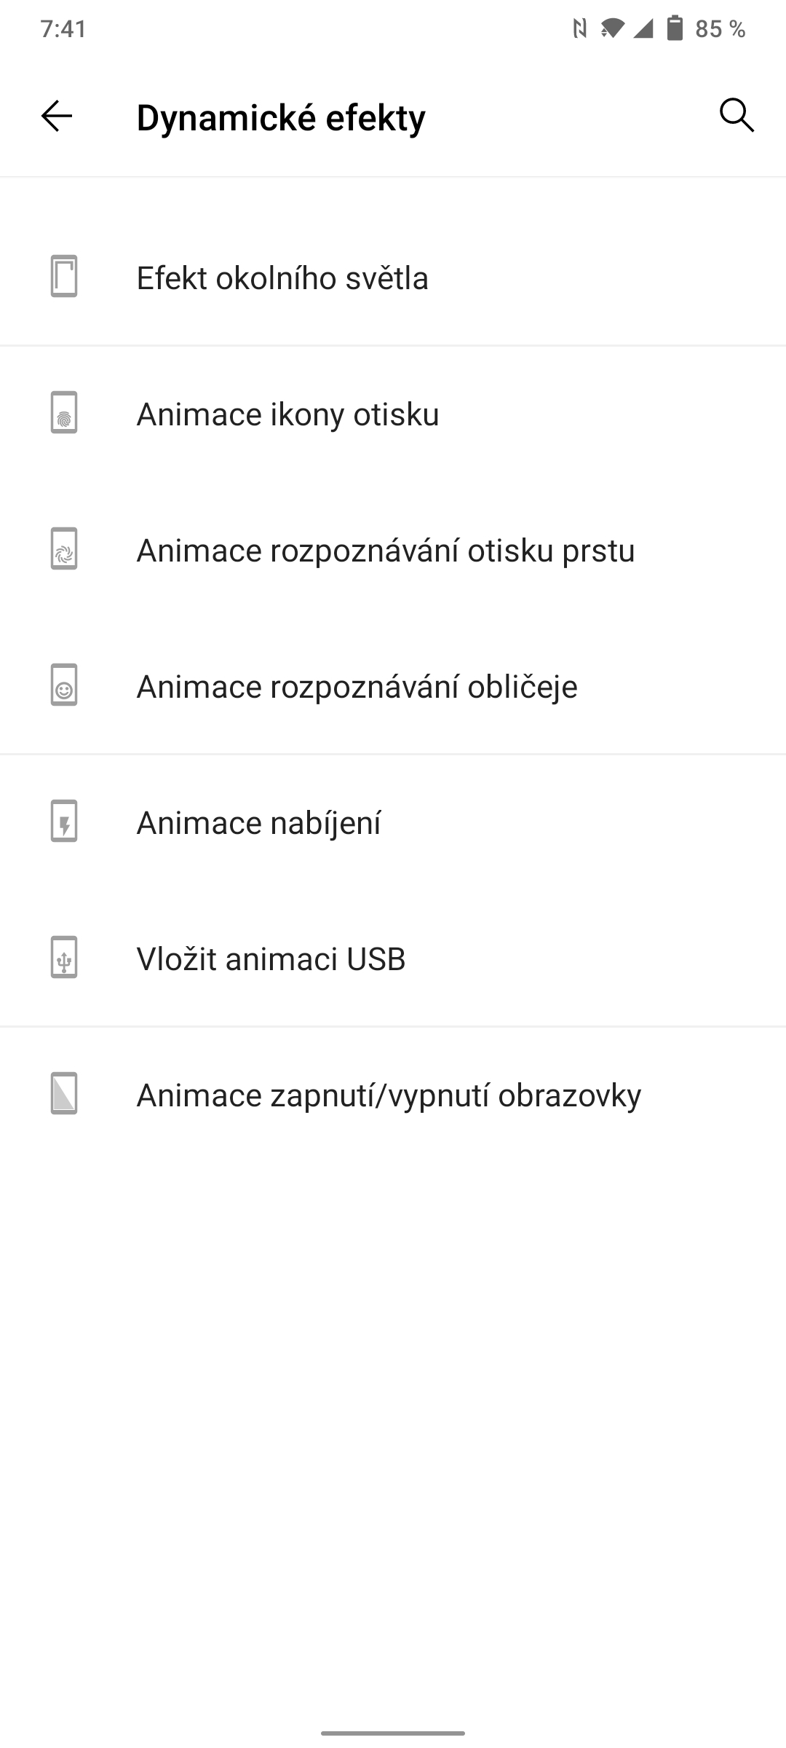Tap the Dynamické efekty page title
Image resolution: width=786 pixels, height=1748 pixels.
click(x=281, y=117)
